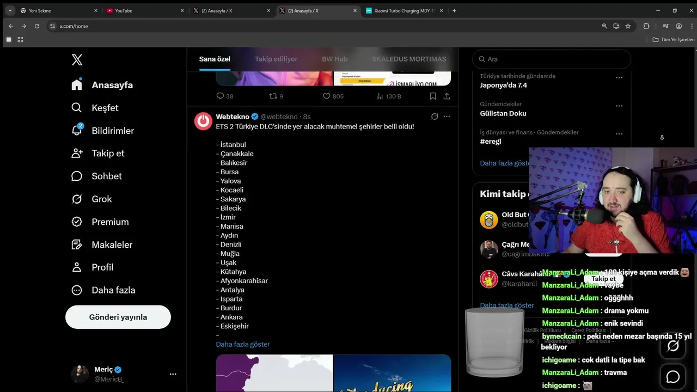Click Gönderi yayınla button
The image size is (697, 392).
pos(118,317)
